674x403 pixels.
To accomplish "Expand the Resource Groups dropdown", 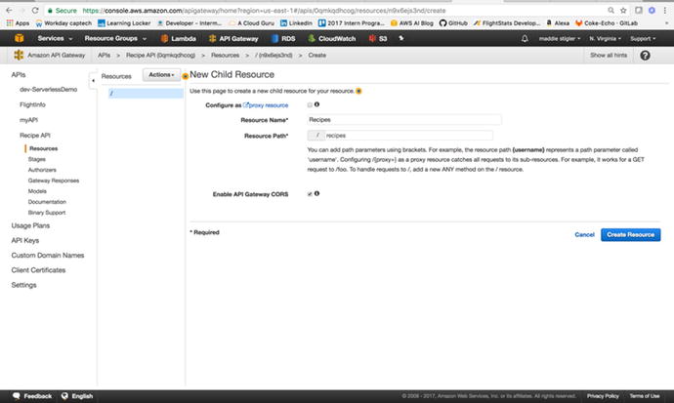I will click(x=115, y=39).
